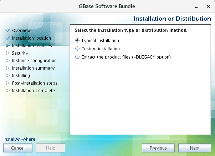
Task: Click the blue arrow beside Installation features
Action: pyautogui.click(x=8, y=46)
